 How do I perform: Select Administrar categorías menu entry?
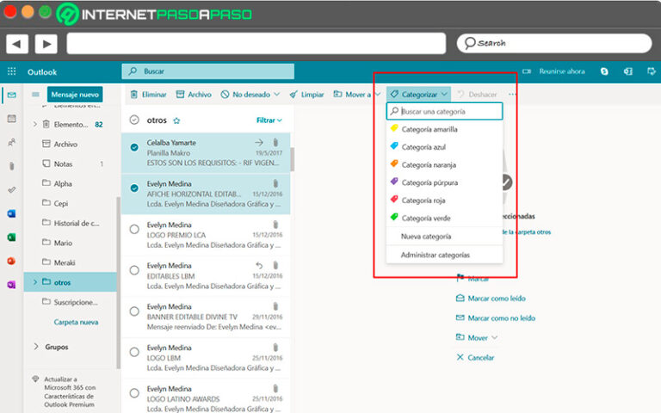(x=444, y=255)
